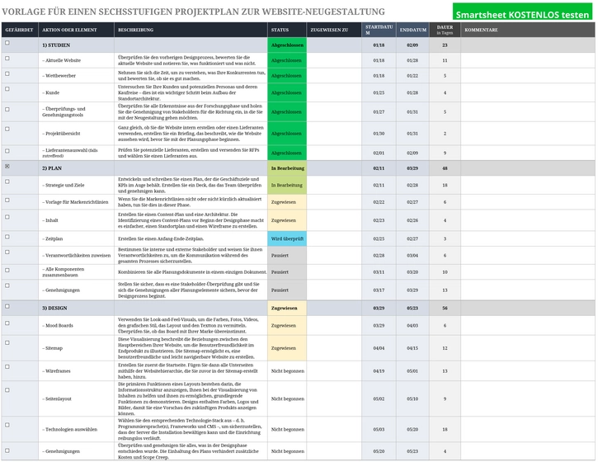Tick the Gefährdet checkbox for Strategie und Ziele
The height and width of the screenshot is (462, 598).
click(7, 181)
